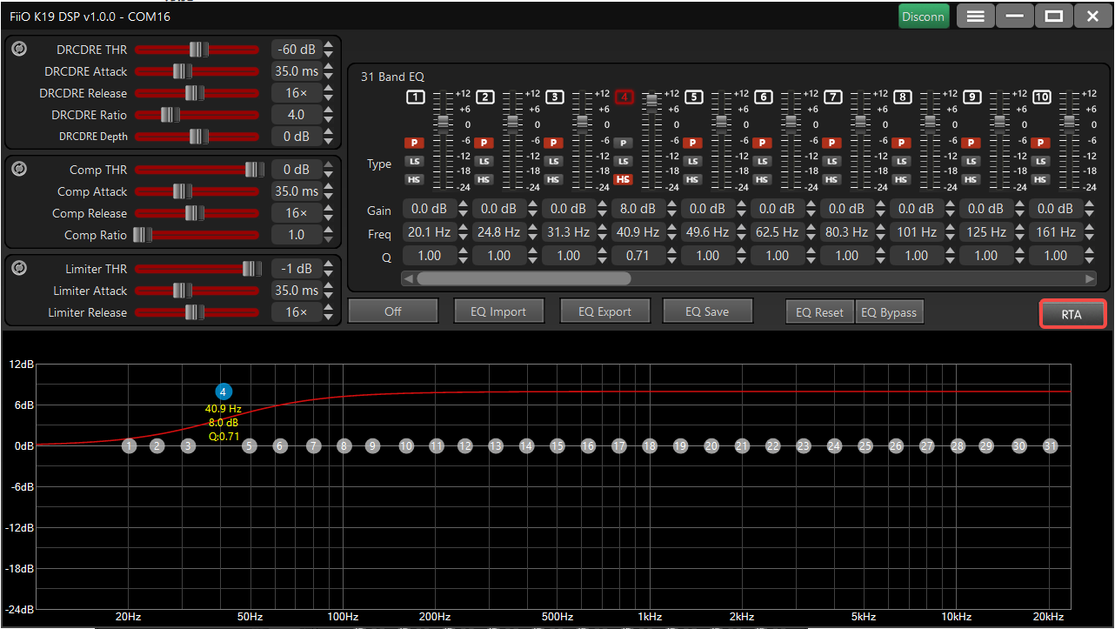This screenshot has height=629, width=1115.
Task: Click the Off button
Action: [393, 311]
